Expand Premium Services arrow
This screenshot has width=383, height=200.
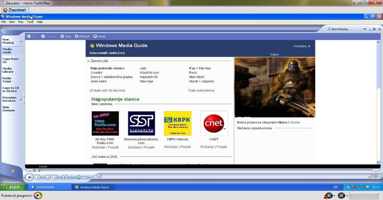tap(21, 99)
